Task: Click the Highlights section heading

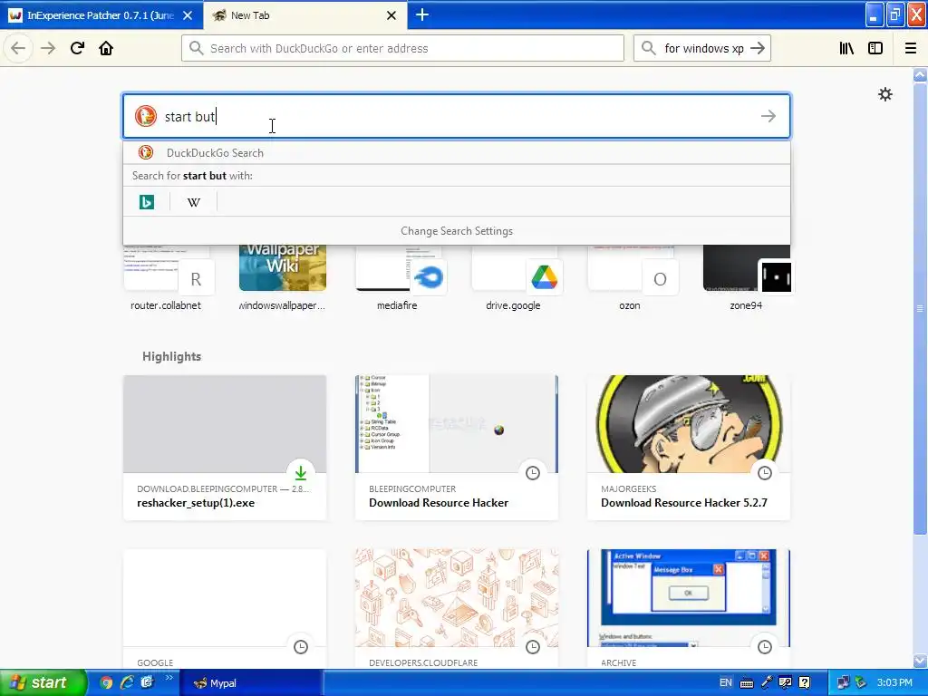Action: click(171, 356)
